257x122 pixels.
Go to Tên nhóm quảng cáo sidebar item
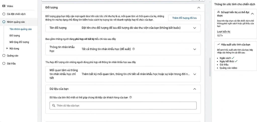coord(21,29)
